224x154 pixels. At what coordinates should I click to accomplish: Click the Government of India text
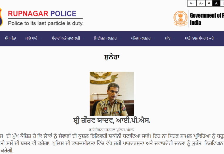pos(207,19)
